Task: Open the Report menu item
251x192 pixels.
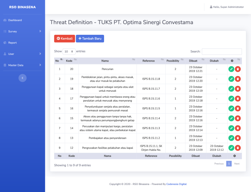Action: pos(22,43)
